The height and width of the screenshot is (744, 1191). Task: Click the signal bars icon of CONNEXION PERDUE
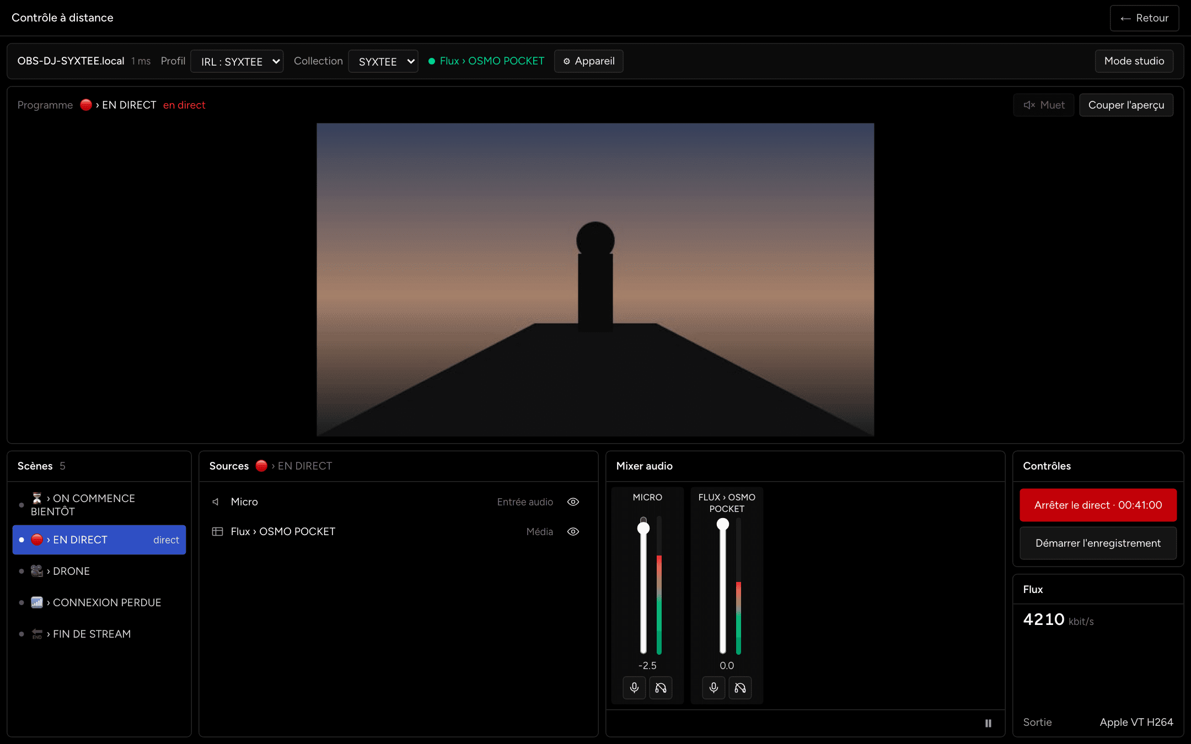tap(37, 602)
